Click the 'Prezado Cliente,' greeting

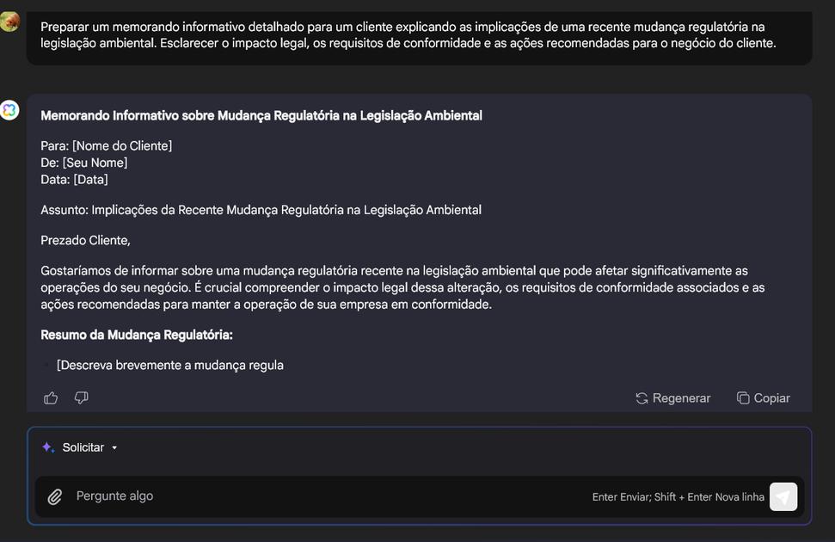(x=86, y=240)
